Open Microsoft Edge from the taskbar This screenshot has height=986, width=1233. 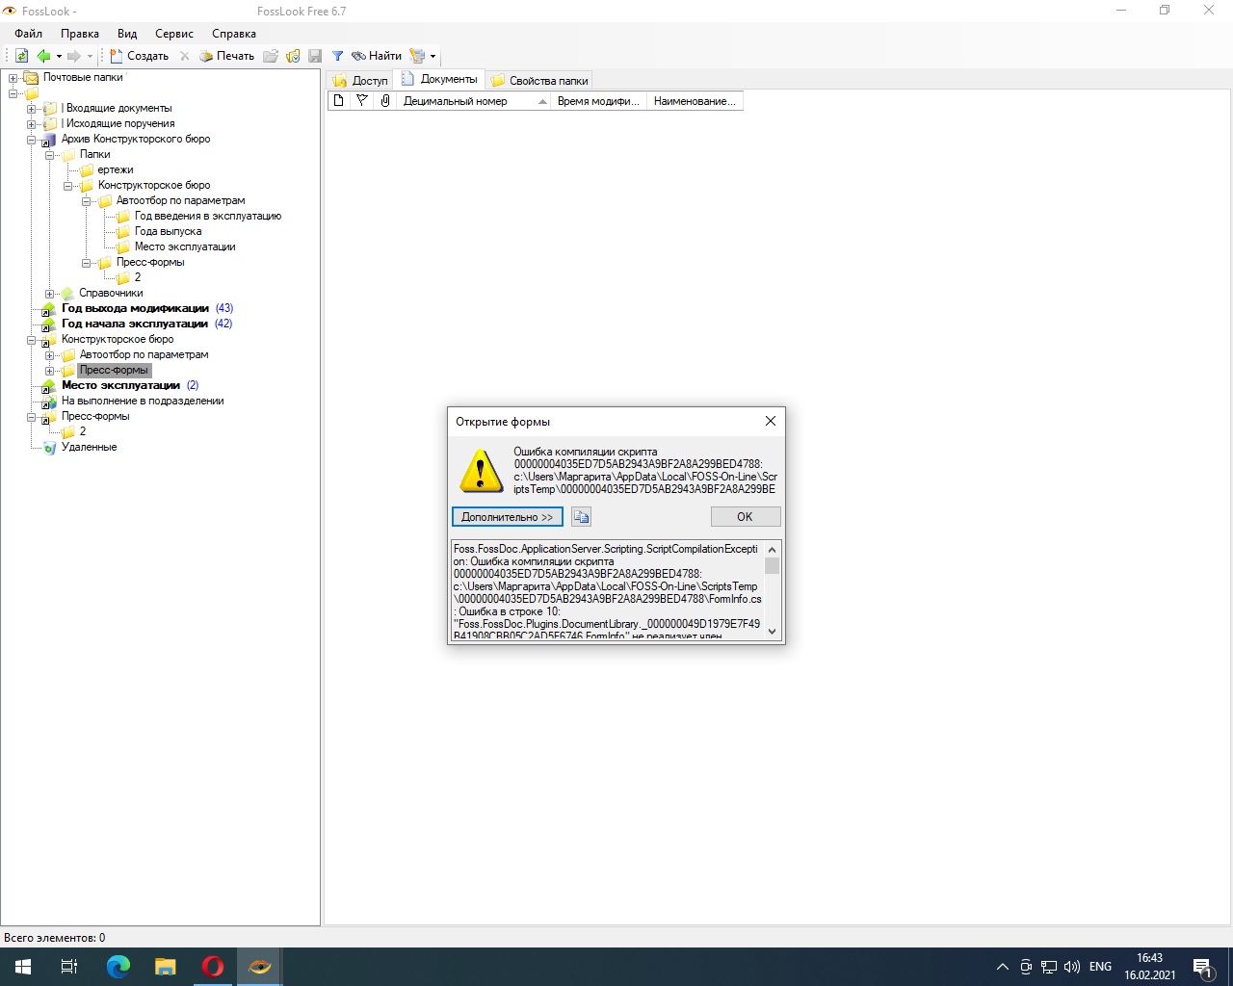[x=118, y=967]
